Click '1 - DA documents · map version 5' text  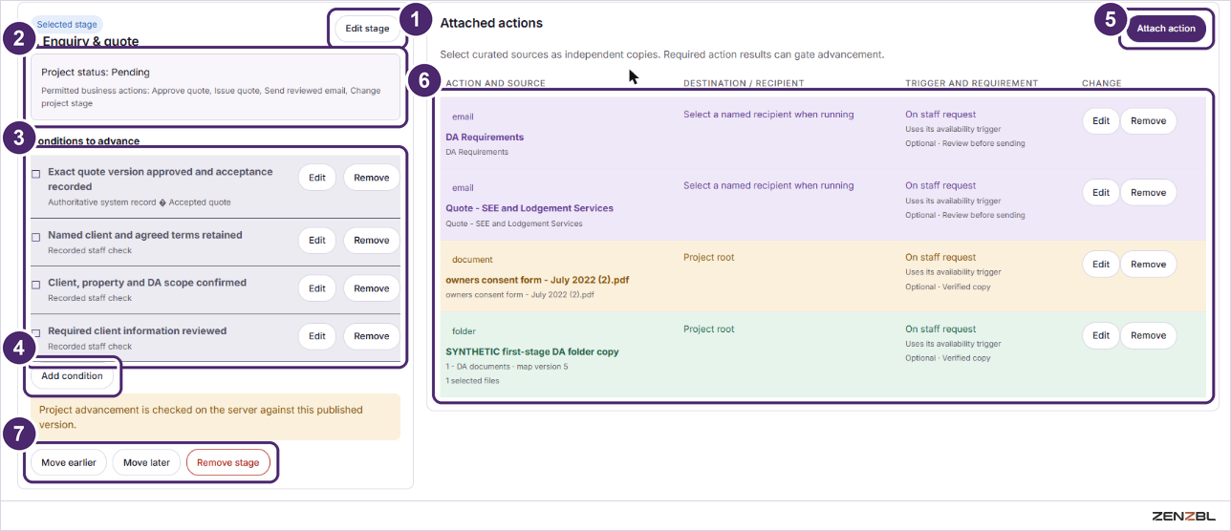coord(507,367)
